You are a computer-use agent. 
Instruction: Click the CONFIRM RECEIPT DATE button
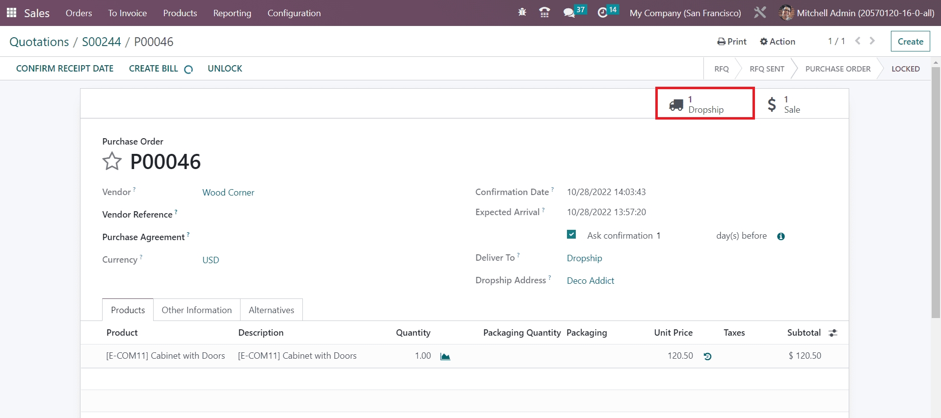tap(65, 69)
